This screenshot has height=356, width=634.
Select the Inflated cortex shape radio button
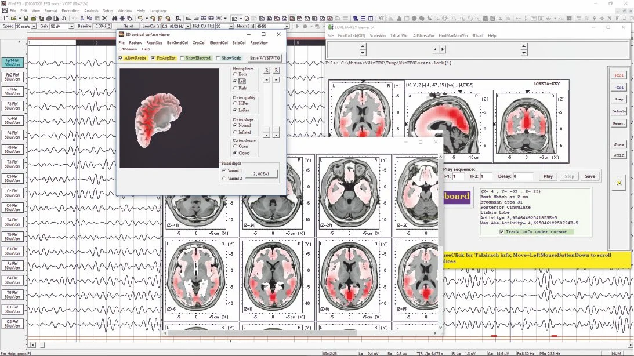236,132
